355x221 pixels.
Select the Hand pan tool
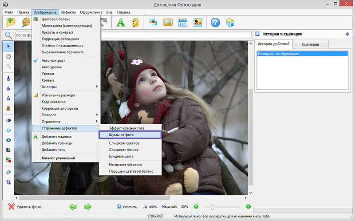pos(8,56)
